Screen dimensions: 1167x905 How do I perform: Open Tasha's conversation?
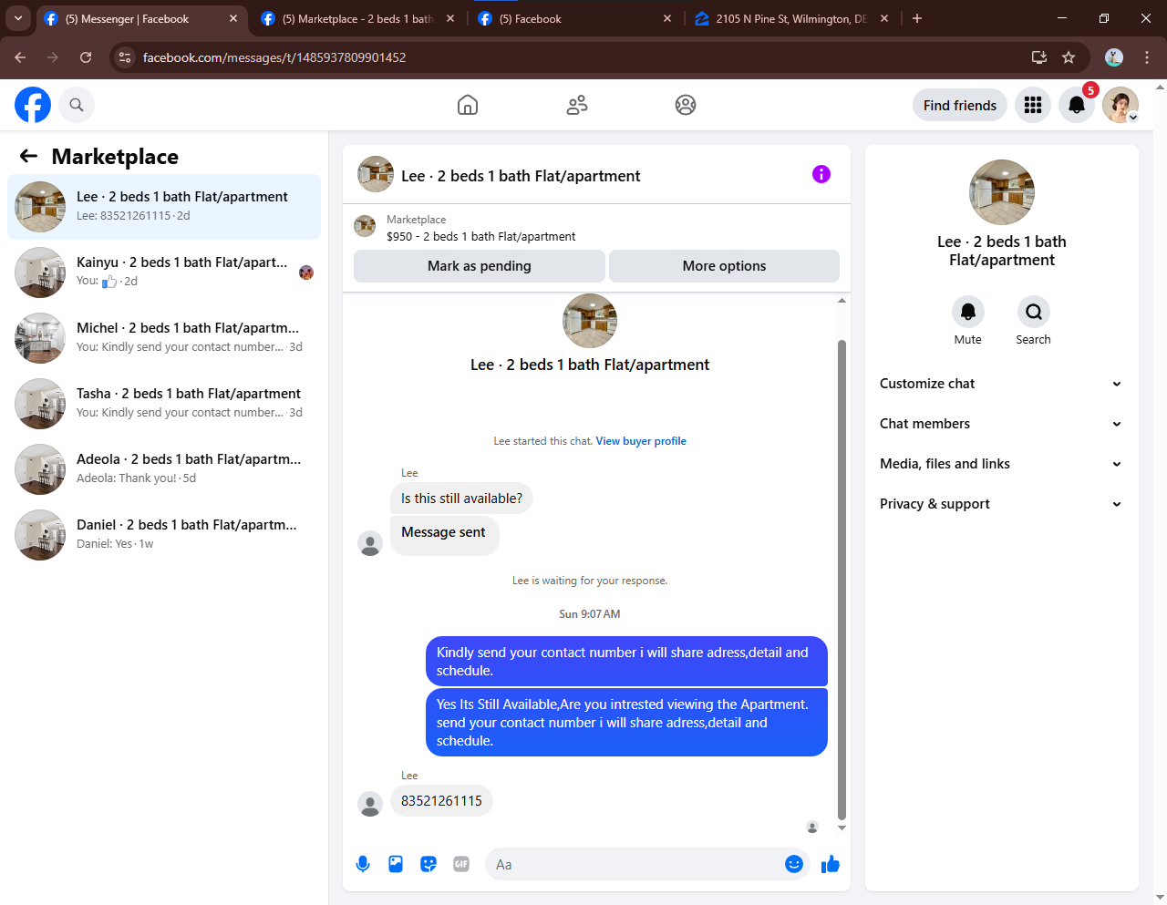[164, 404]
